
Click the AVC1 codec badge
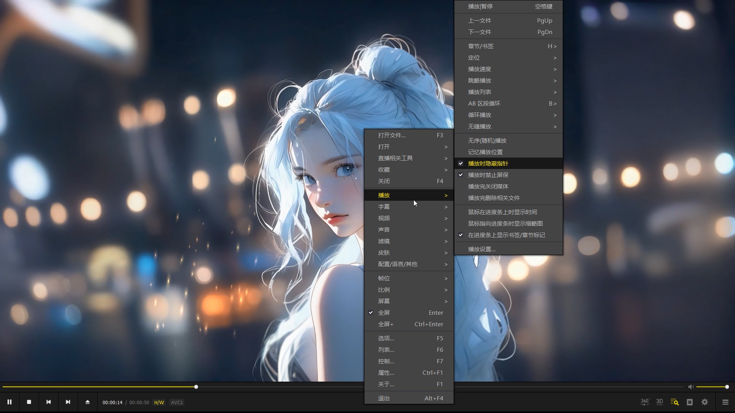pyautogui.click(x=177, y=402)
